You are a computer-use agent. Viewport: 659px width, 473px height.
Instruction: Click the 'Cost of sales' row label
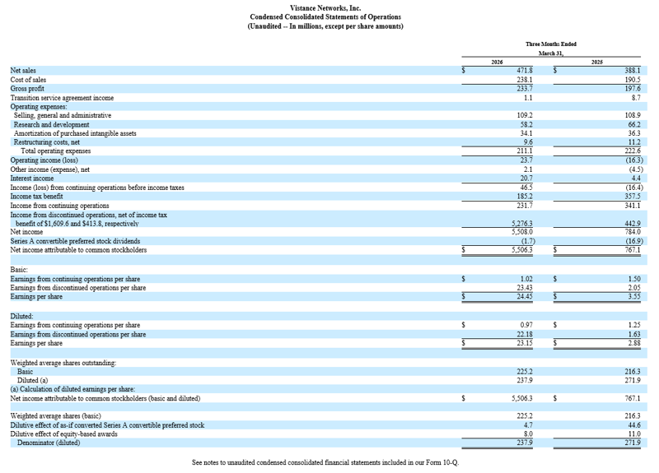[28, 80]
